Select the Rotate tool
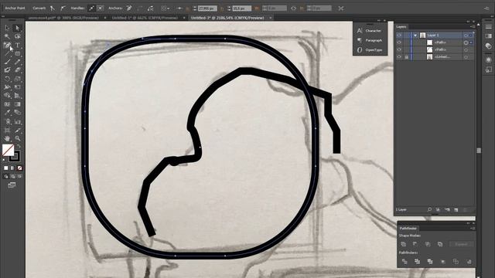Screen dimensions: 495x278 [x=7, y=79]
